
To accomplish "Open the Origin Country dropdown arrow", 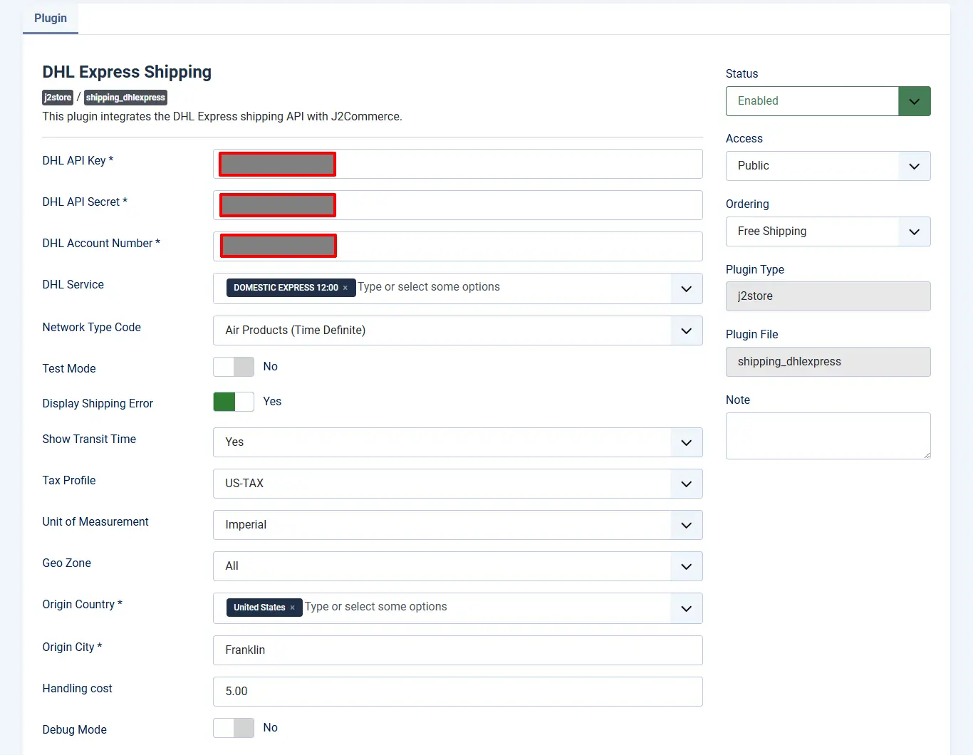I will tap(687, 608).
